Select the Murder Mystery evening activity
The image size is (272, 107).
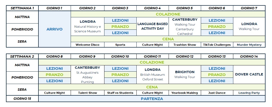(x=249, y=45)
